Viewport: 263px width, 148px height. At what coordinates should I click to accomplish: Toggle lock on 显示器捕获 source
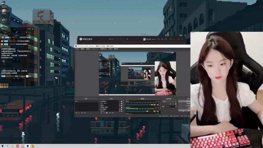121,109
